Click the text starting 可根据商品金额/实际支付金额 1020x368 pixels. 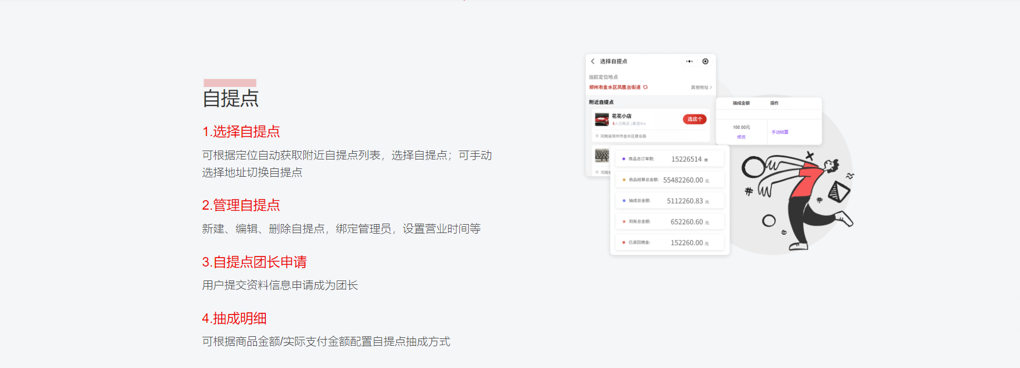pos(326,341)
